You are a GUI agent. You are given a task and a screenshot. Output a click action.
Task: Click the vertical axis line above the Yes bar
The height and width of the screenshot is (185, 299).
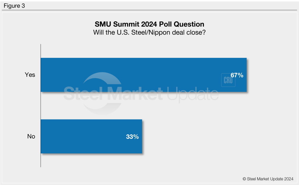(41, 51)
